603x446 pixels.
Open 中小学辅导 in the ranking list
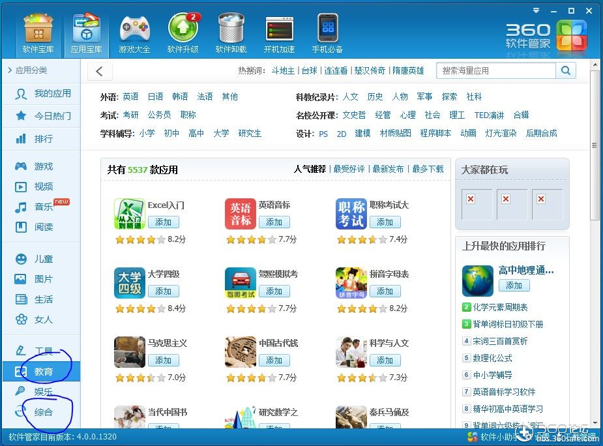[492, 375]
